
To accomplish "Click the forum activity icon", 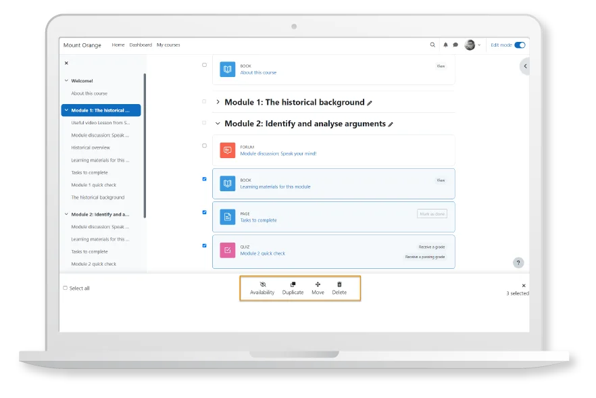I will [x=227, y=150].
